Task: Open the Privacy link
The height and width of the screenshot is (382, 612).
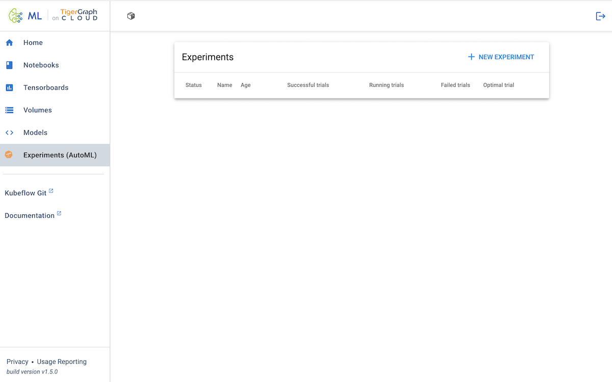Action: pos(17,361)
